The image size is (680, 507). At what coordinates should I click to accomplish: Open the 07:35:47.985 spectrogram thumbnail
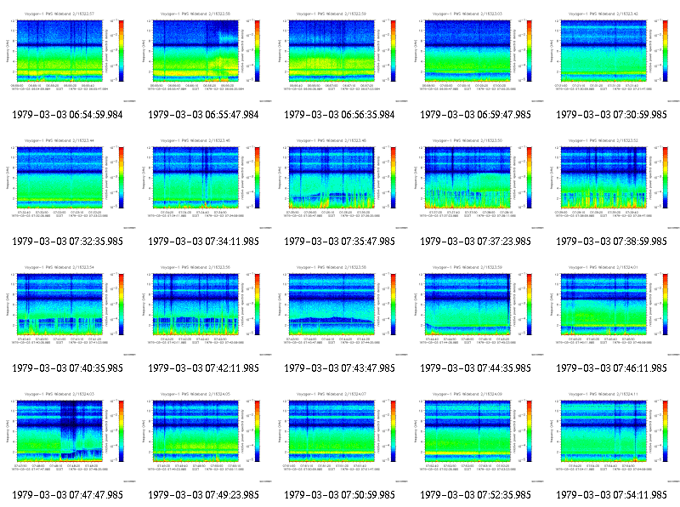tap(339, 183)
